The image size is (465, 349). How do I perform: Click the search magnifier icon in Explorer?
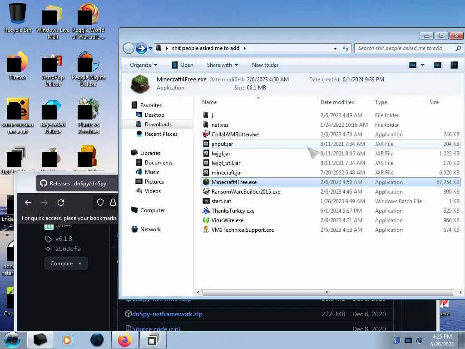click(x=458, y=48)
